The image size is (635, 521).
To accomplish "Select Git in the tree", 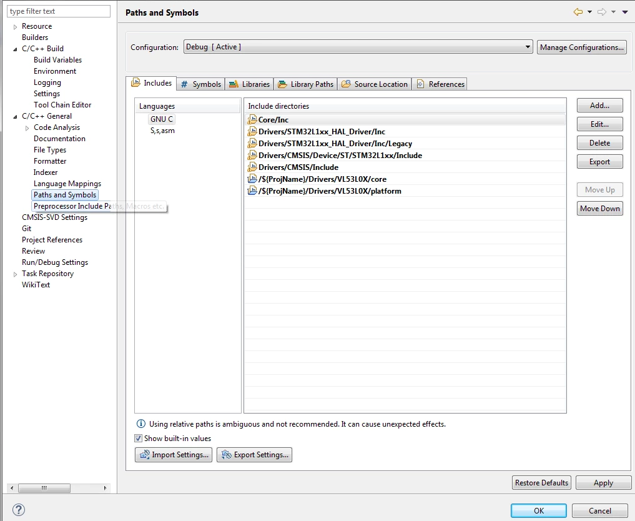I will point(26,229).
